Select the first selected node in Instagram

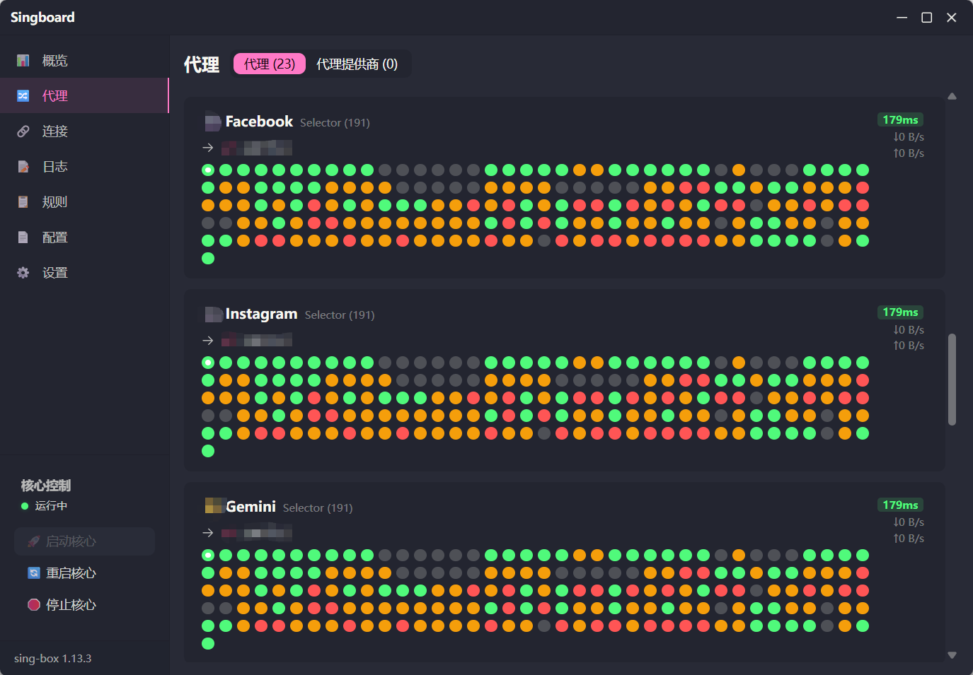pos(208,363)
